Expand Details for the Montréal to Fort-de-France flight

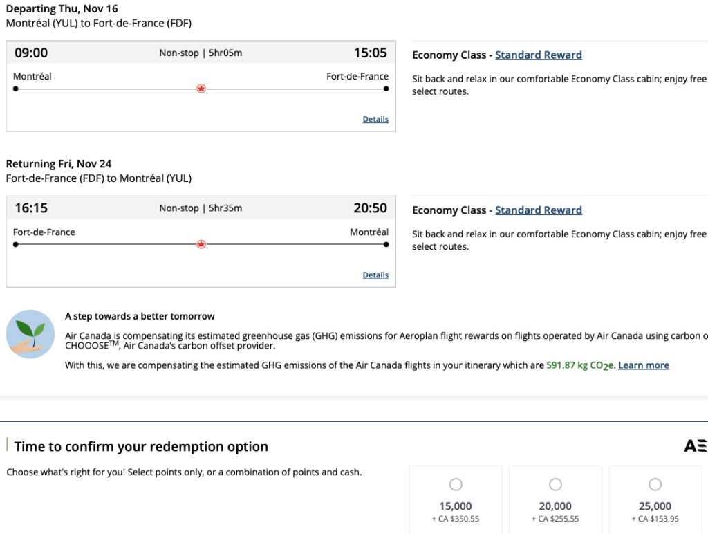pyautogui.click(x=375, y=119)
